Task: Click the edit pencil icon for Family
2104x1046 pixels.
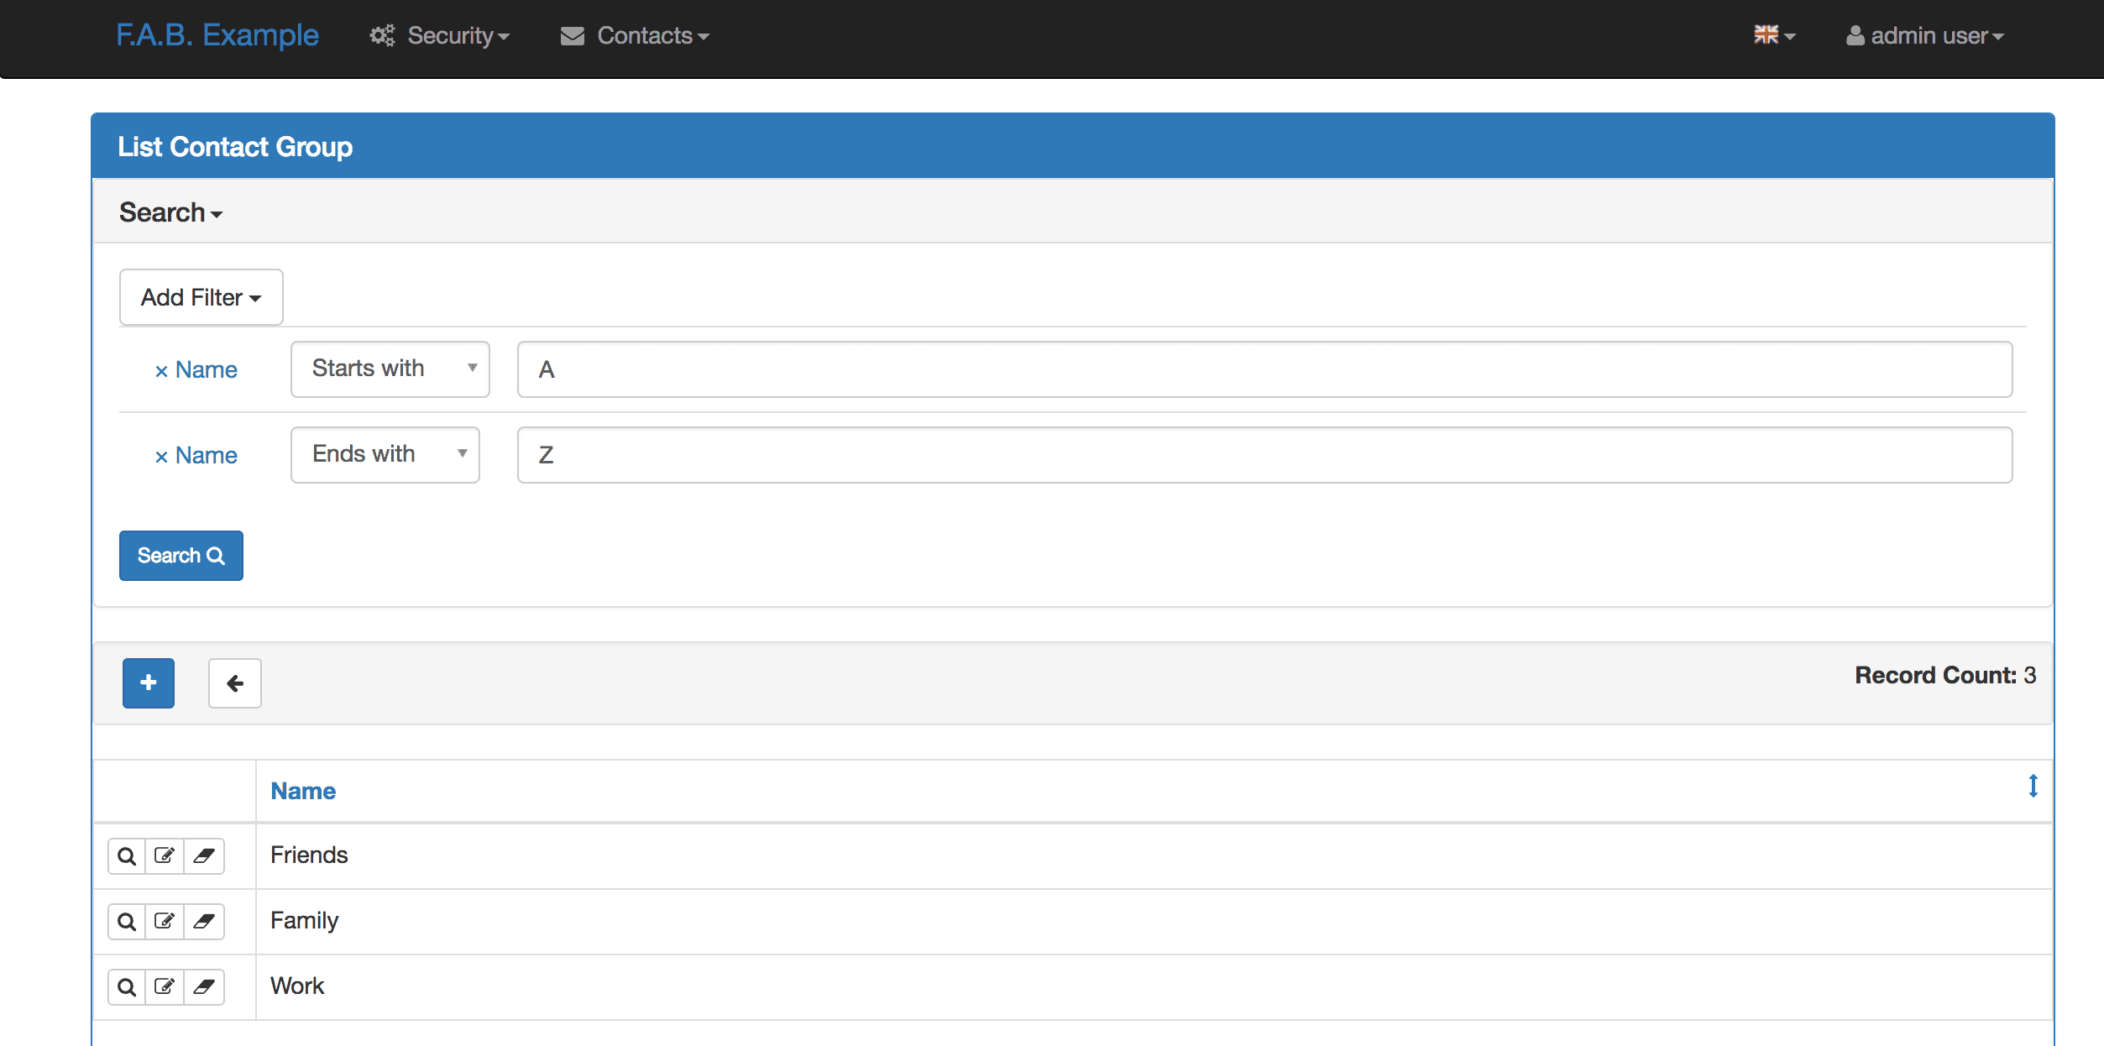Action: point(165,921)
